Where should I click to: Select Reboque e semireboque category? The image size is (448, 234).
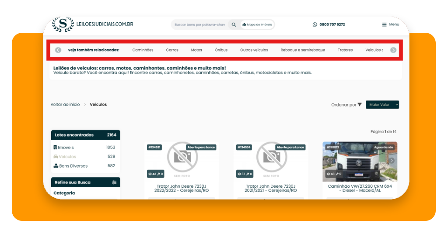303,50
